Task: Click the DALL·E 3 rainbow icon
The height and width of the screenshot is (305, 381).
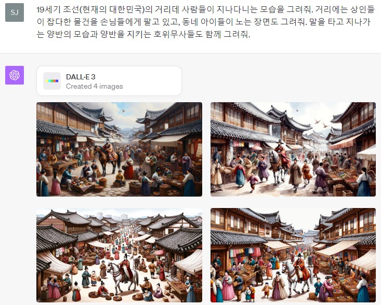Action: pyautogui.click(x=52, y=81)
